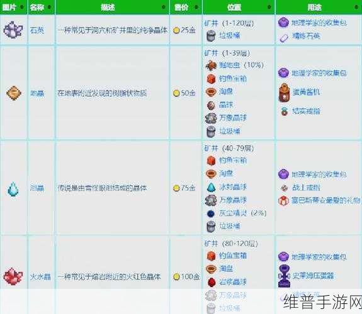Click the pan (淘盘) icon in 地晶 row
Viewport: 362px width, 314px height.
(x=211, y=92)
